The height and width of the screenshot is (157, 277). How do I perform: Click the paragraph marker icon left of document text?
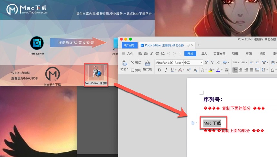pos(193,123)
